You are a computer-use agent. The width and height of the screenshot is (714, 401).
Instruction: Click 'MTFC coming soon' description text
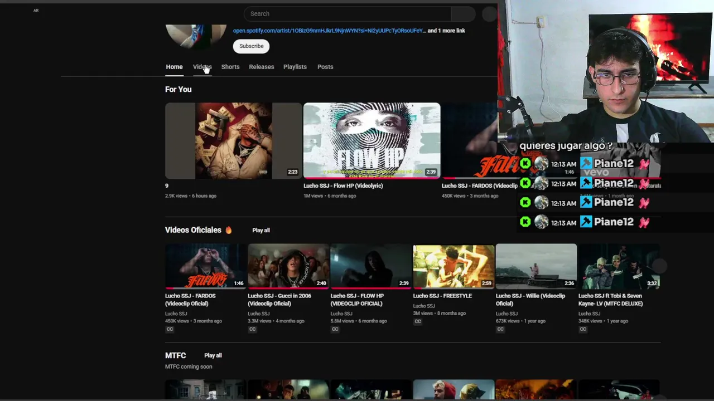189,367
